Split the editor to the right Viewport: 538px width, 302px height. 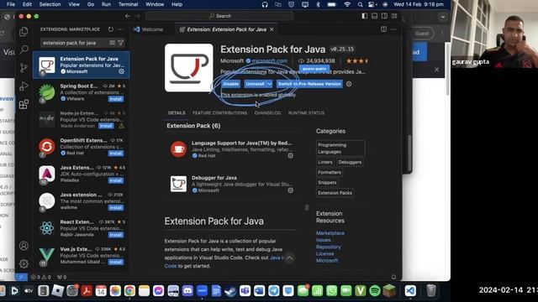(x=383, y=29)
